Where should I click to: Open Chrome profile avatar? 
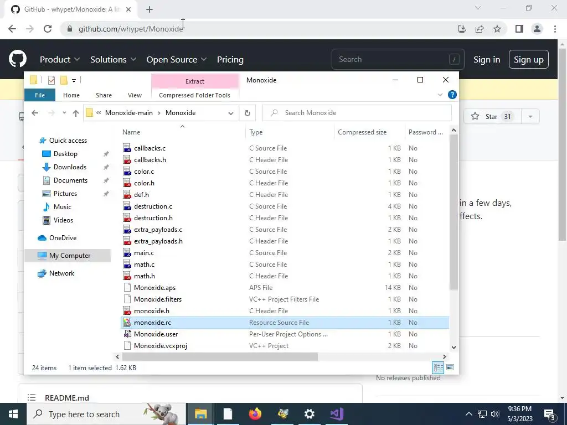pos(537,29)
